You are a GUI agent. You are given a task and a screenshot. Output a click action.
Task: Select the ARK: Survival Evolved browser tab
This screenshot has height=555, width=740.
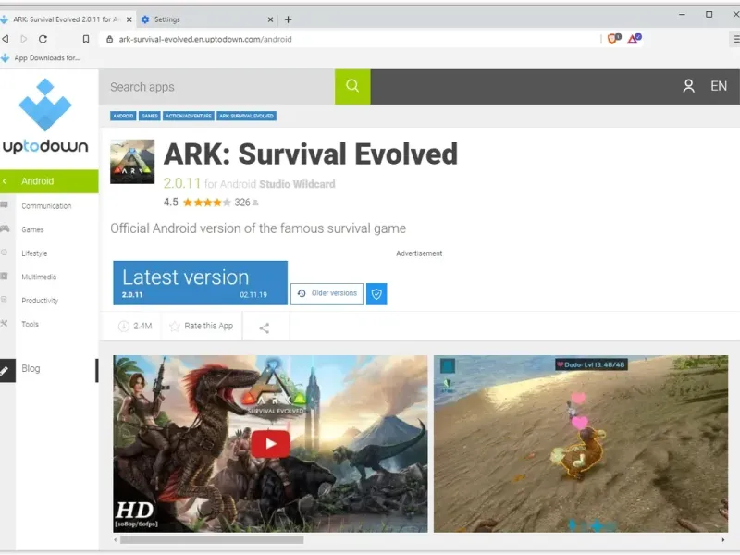(67, 19)
